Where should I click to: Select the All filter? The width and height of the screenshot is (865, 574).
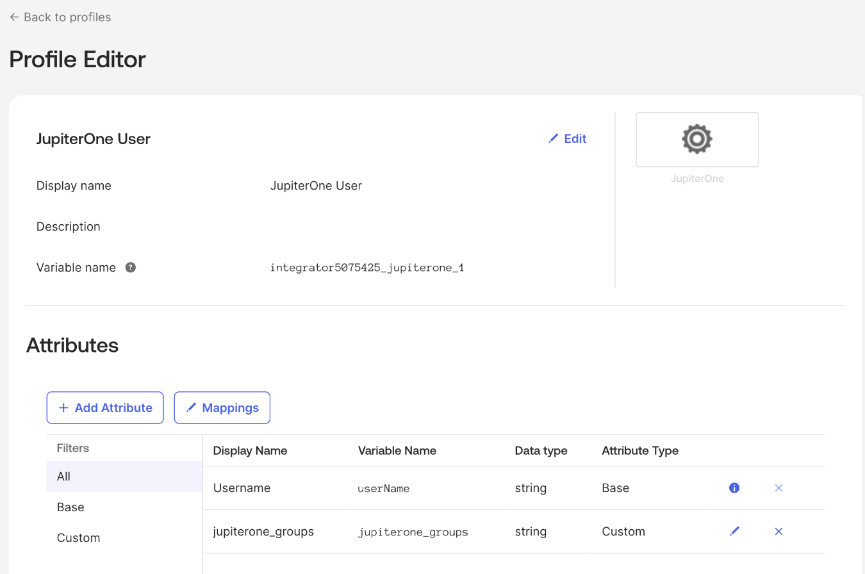pyautogui.click(x=124, y=477)
